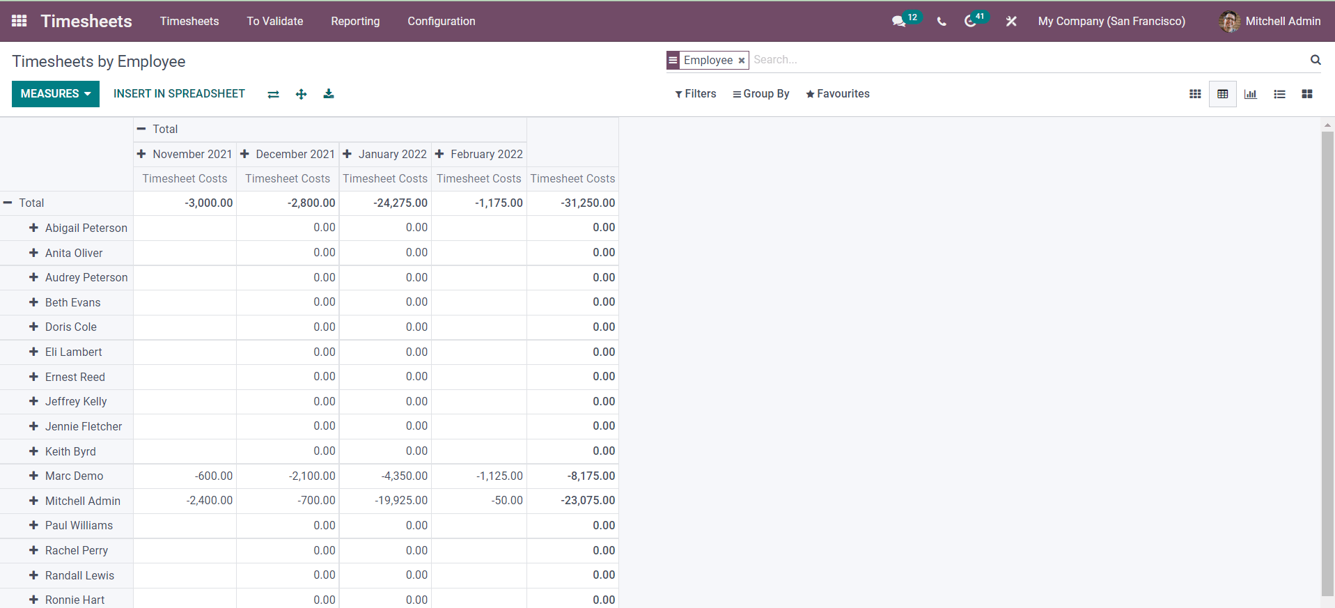This screenshot has height=608, width=1335.
Task: Open the Timesheets menu
Action: tap(189, 22)
